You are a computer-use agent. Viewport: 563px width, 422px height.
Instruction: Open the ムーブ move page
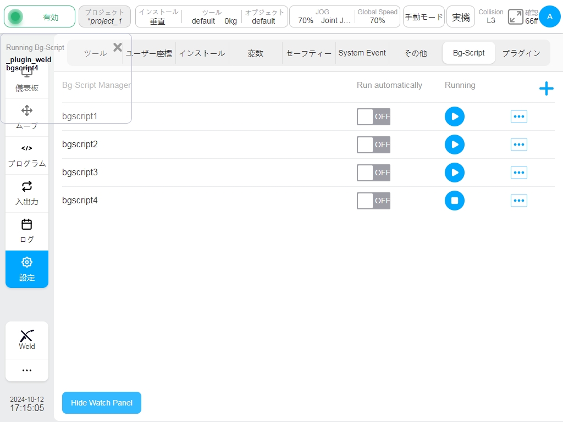(27, 118)
